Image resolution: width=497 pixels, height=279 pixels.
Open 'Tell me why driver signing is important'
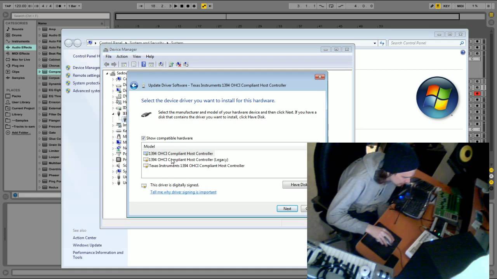point(183,192)
